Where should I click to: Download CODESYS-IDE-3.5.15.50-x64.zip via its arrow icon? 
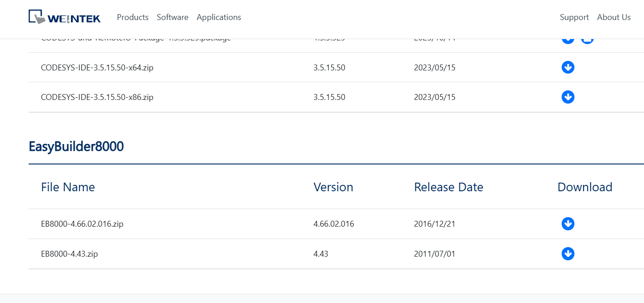click(568, 67)
